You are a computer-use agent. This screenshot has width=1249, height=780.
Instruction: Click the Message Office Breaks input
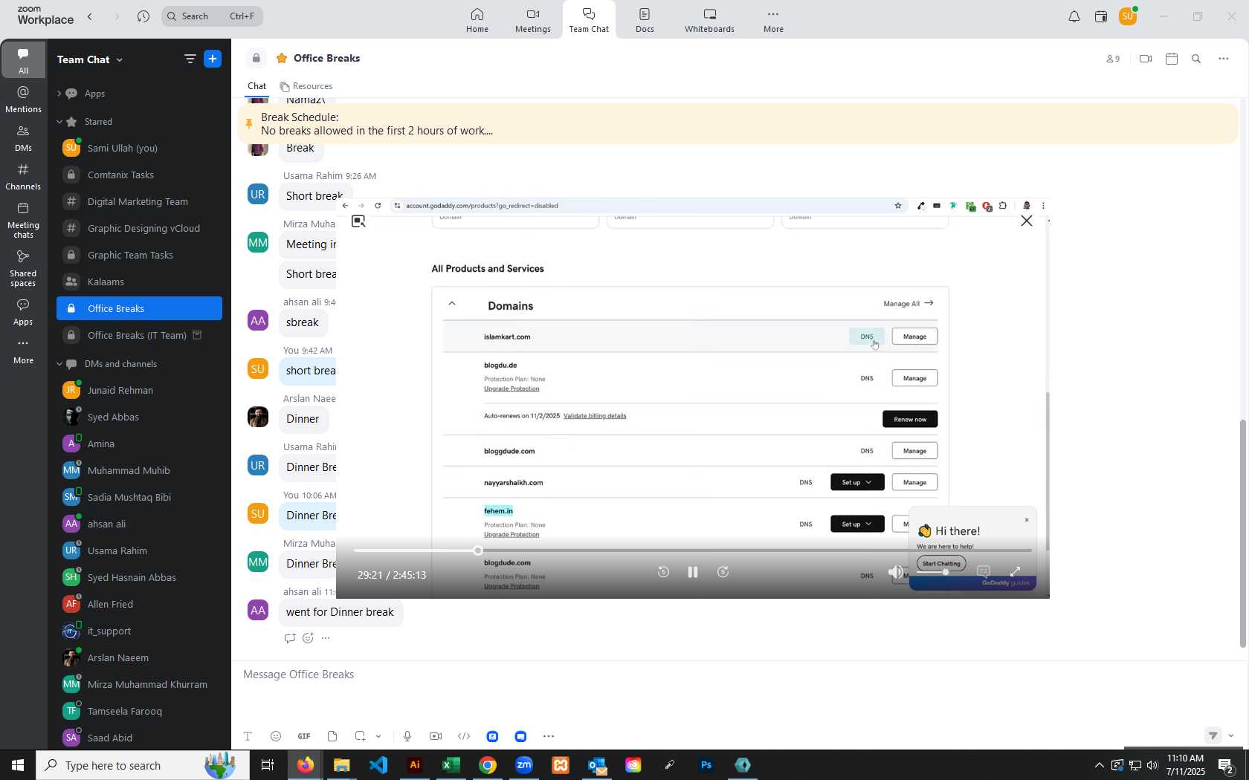pyautogui.click(x=738, y=675)
